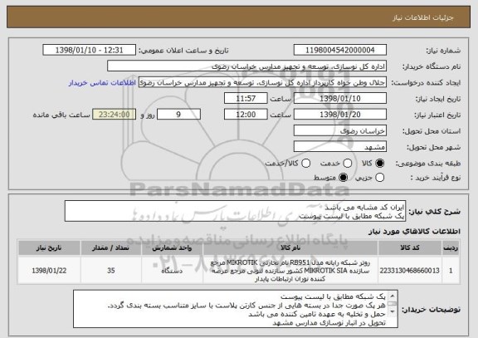The height and width of the screenshot is (338, 478).
Task: Click the remaining time 23:24:00 box
Action: pos(114,115)
